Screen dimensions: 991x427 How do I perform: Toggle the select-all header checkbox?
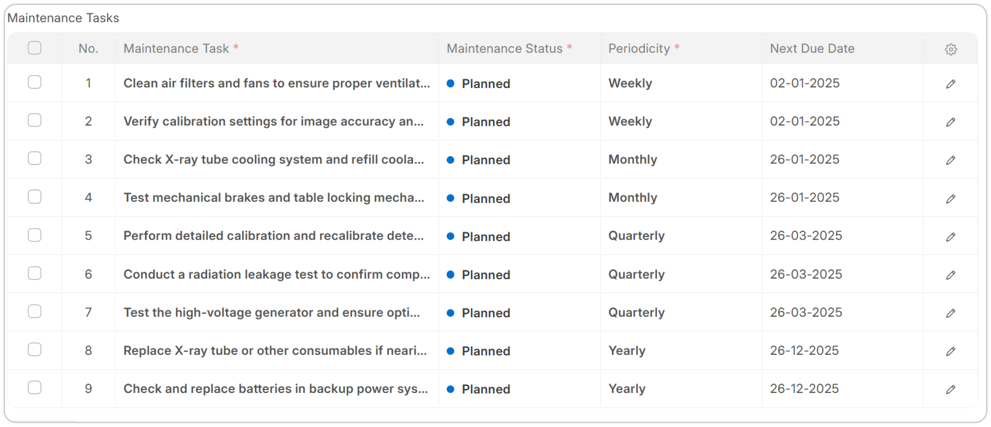click(35, 48)
